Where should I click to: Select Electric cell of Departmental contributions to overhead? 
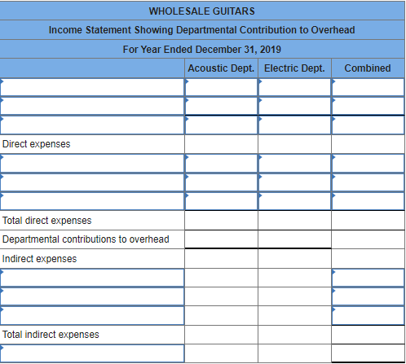pos(294,239)
